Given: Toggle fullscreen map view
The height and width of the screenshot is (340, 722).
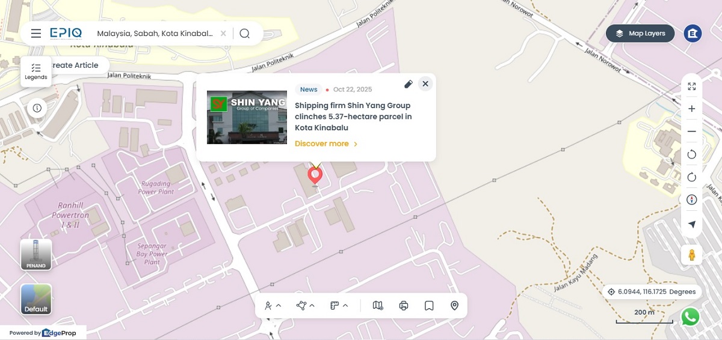Looking at the screenshot, I should click(691, 87).
